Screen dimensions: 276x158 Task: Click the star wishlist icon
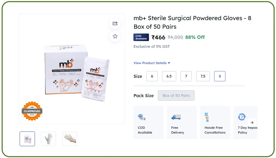pyautogui.click(x=115, y=36)
